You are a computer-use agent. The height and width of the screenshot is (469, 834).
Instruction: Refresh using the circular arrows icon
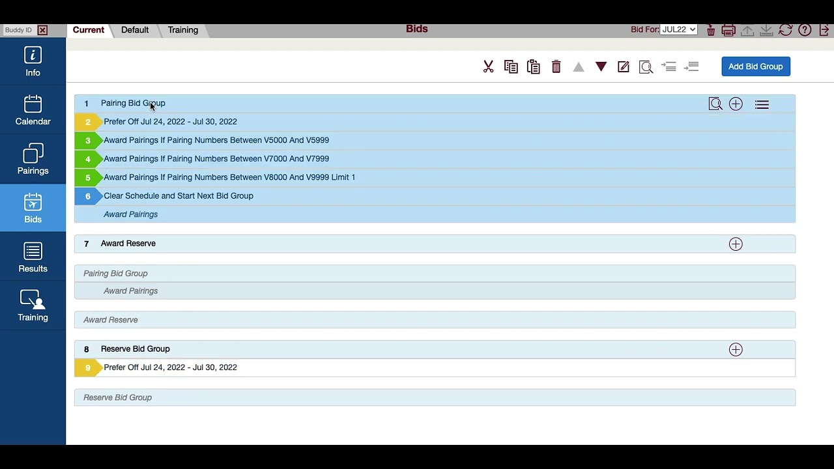click(786, 30)
